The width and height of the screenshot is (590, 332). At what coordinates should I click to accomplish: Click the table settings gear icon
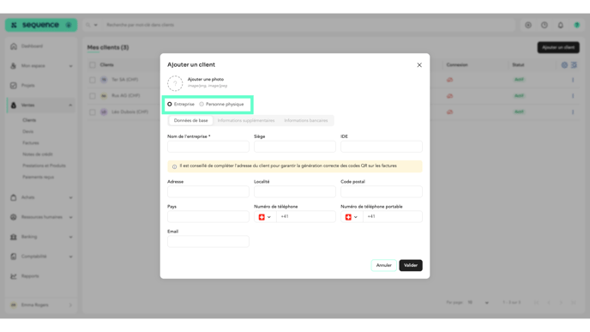(x=564, y=64)
